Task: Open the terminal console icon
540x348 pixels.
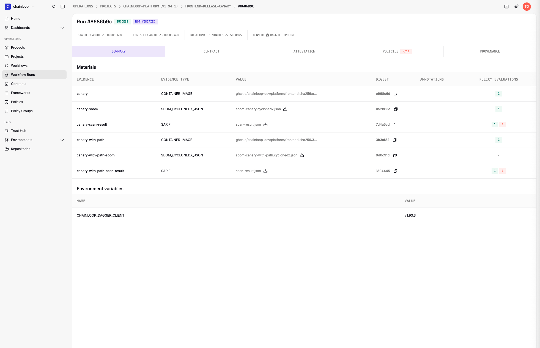Action: [506, 7]
